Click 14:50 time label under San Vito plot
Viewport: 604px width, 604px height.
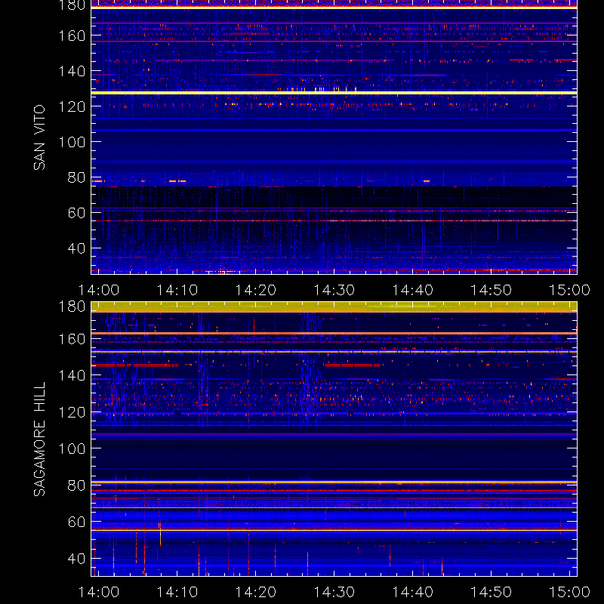point(492,290)
